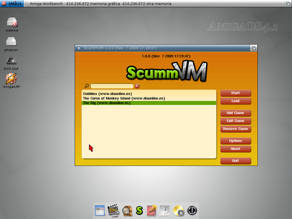The image size is (292, 219).
Task: Open the sistema drive icon
Action: [x=12, y=22]
